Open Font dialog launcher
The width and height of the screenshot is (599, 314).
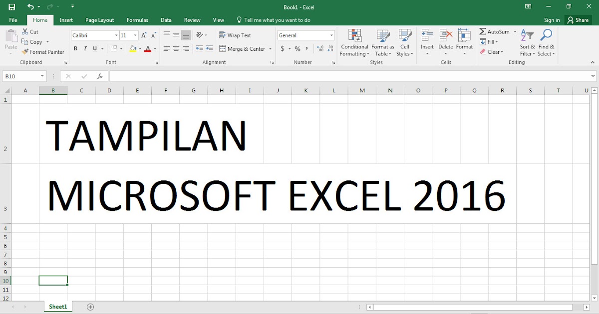click(x=156, y=62)
